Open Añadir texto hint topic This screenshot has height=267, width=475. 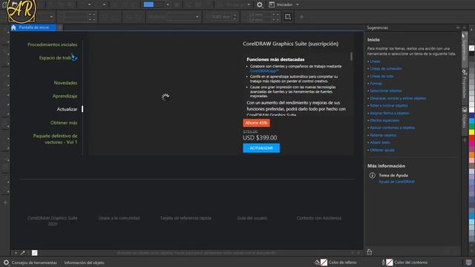click(x=380, y=142)
